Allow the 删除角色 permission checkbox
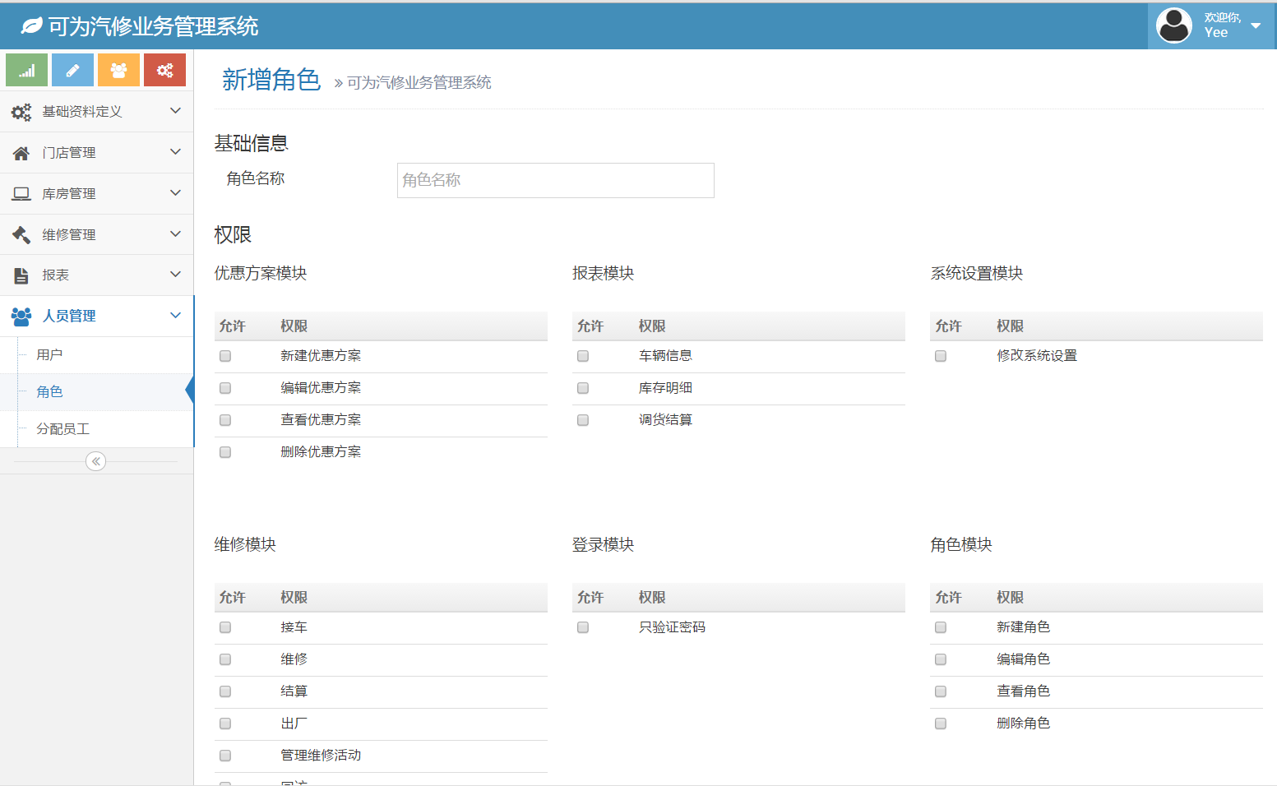This screenshot has height=786, width=1277. [x=941, y=724]
